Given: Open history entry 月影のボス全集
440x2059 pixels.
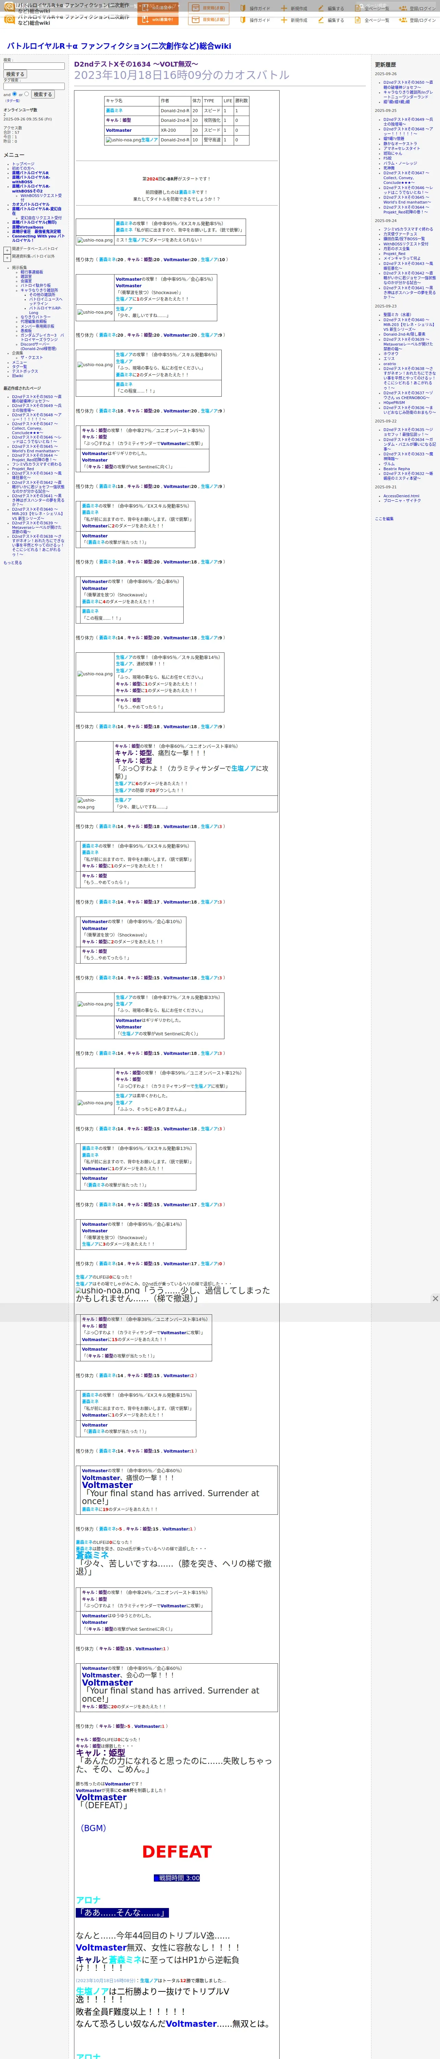Looking at the screenshot, I should click(x=396, y=248).
